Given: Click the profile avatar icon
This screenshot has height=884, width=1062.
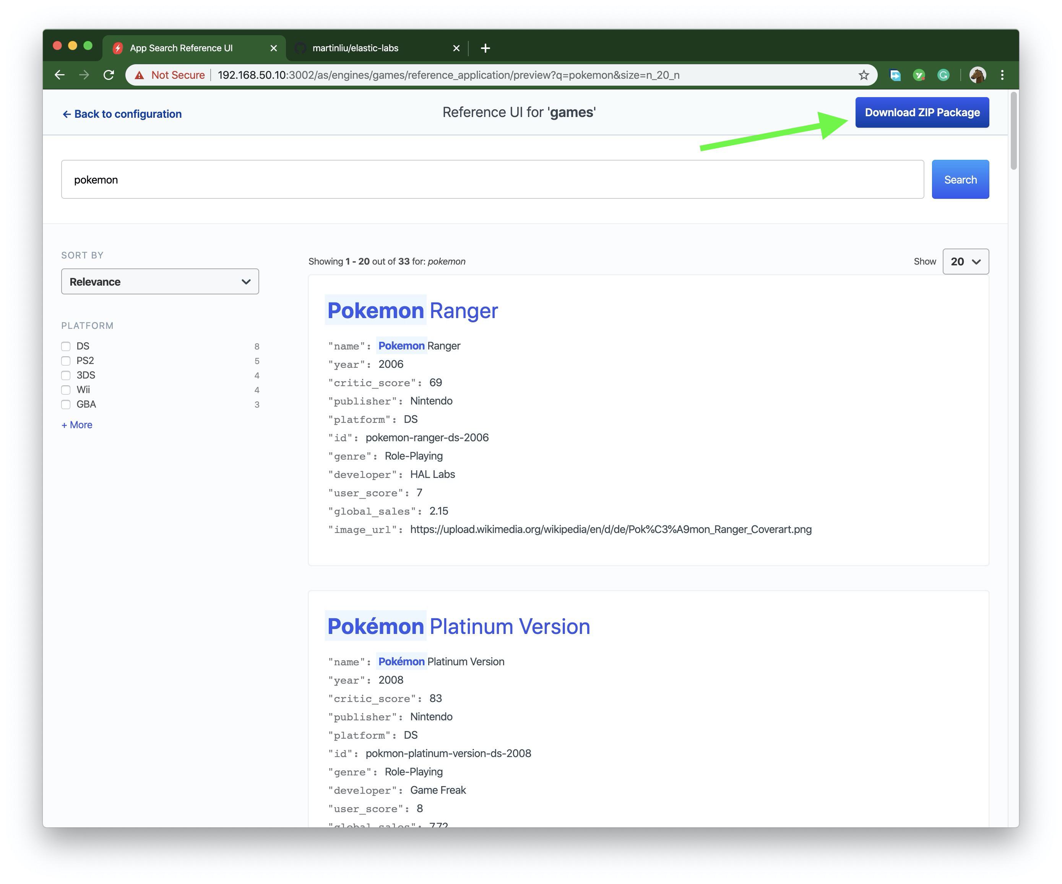Looking at the screenshot, I should 977,75.
